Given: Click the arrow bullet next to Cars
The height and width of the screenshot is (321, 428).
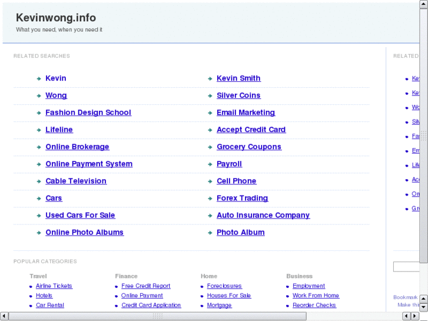Looking at the screenshot, I should pyautogui.click(x=39, y=199).
